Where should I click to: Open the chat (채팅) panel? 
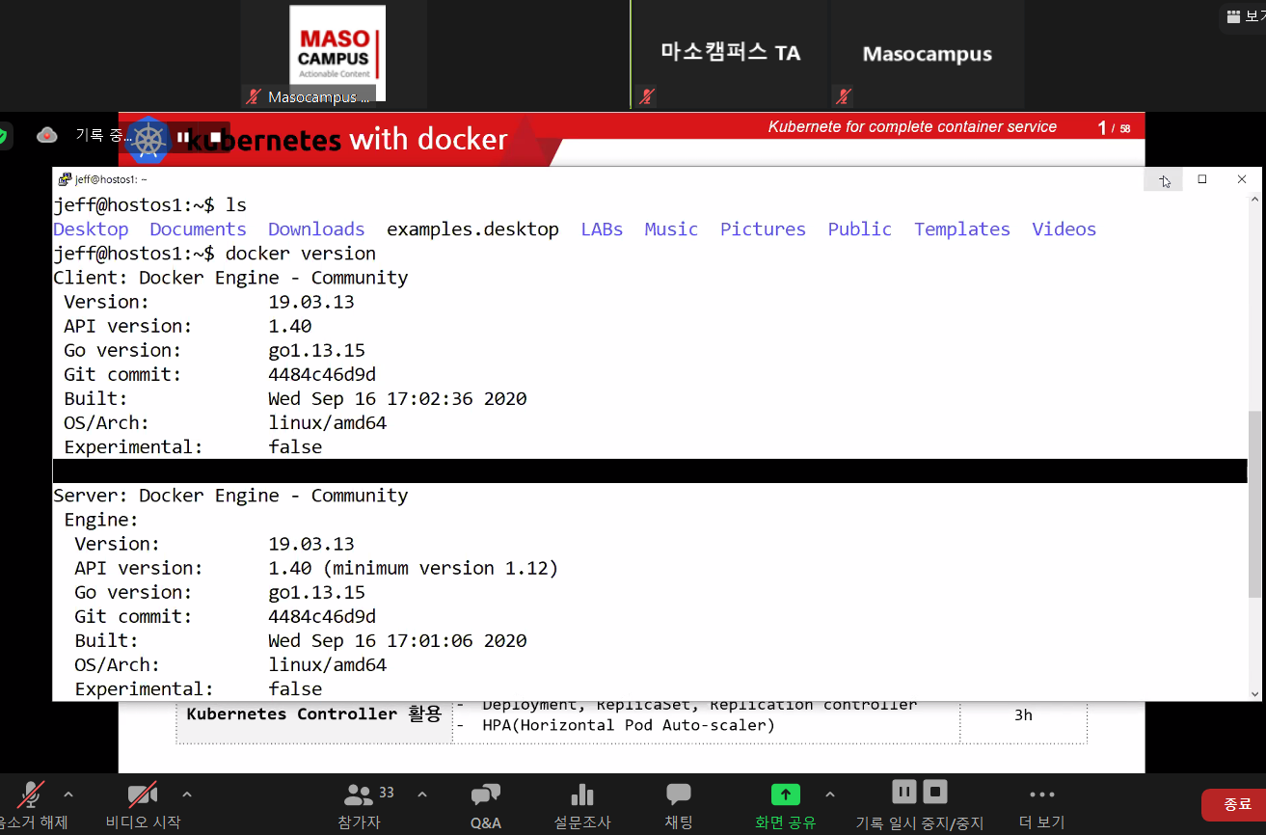tap(679, 796)
